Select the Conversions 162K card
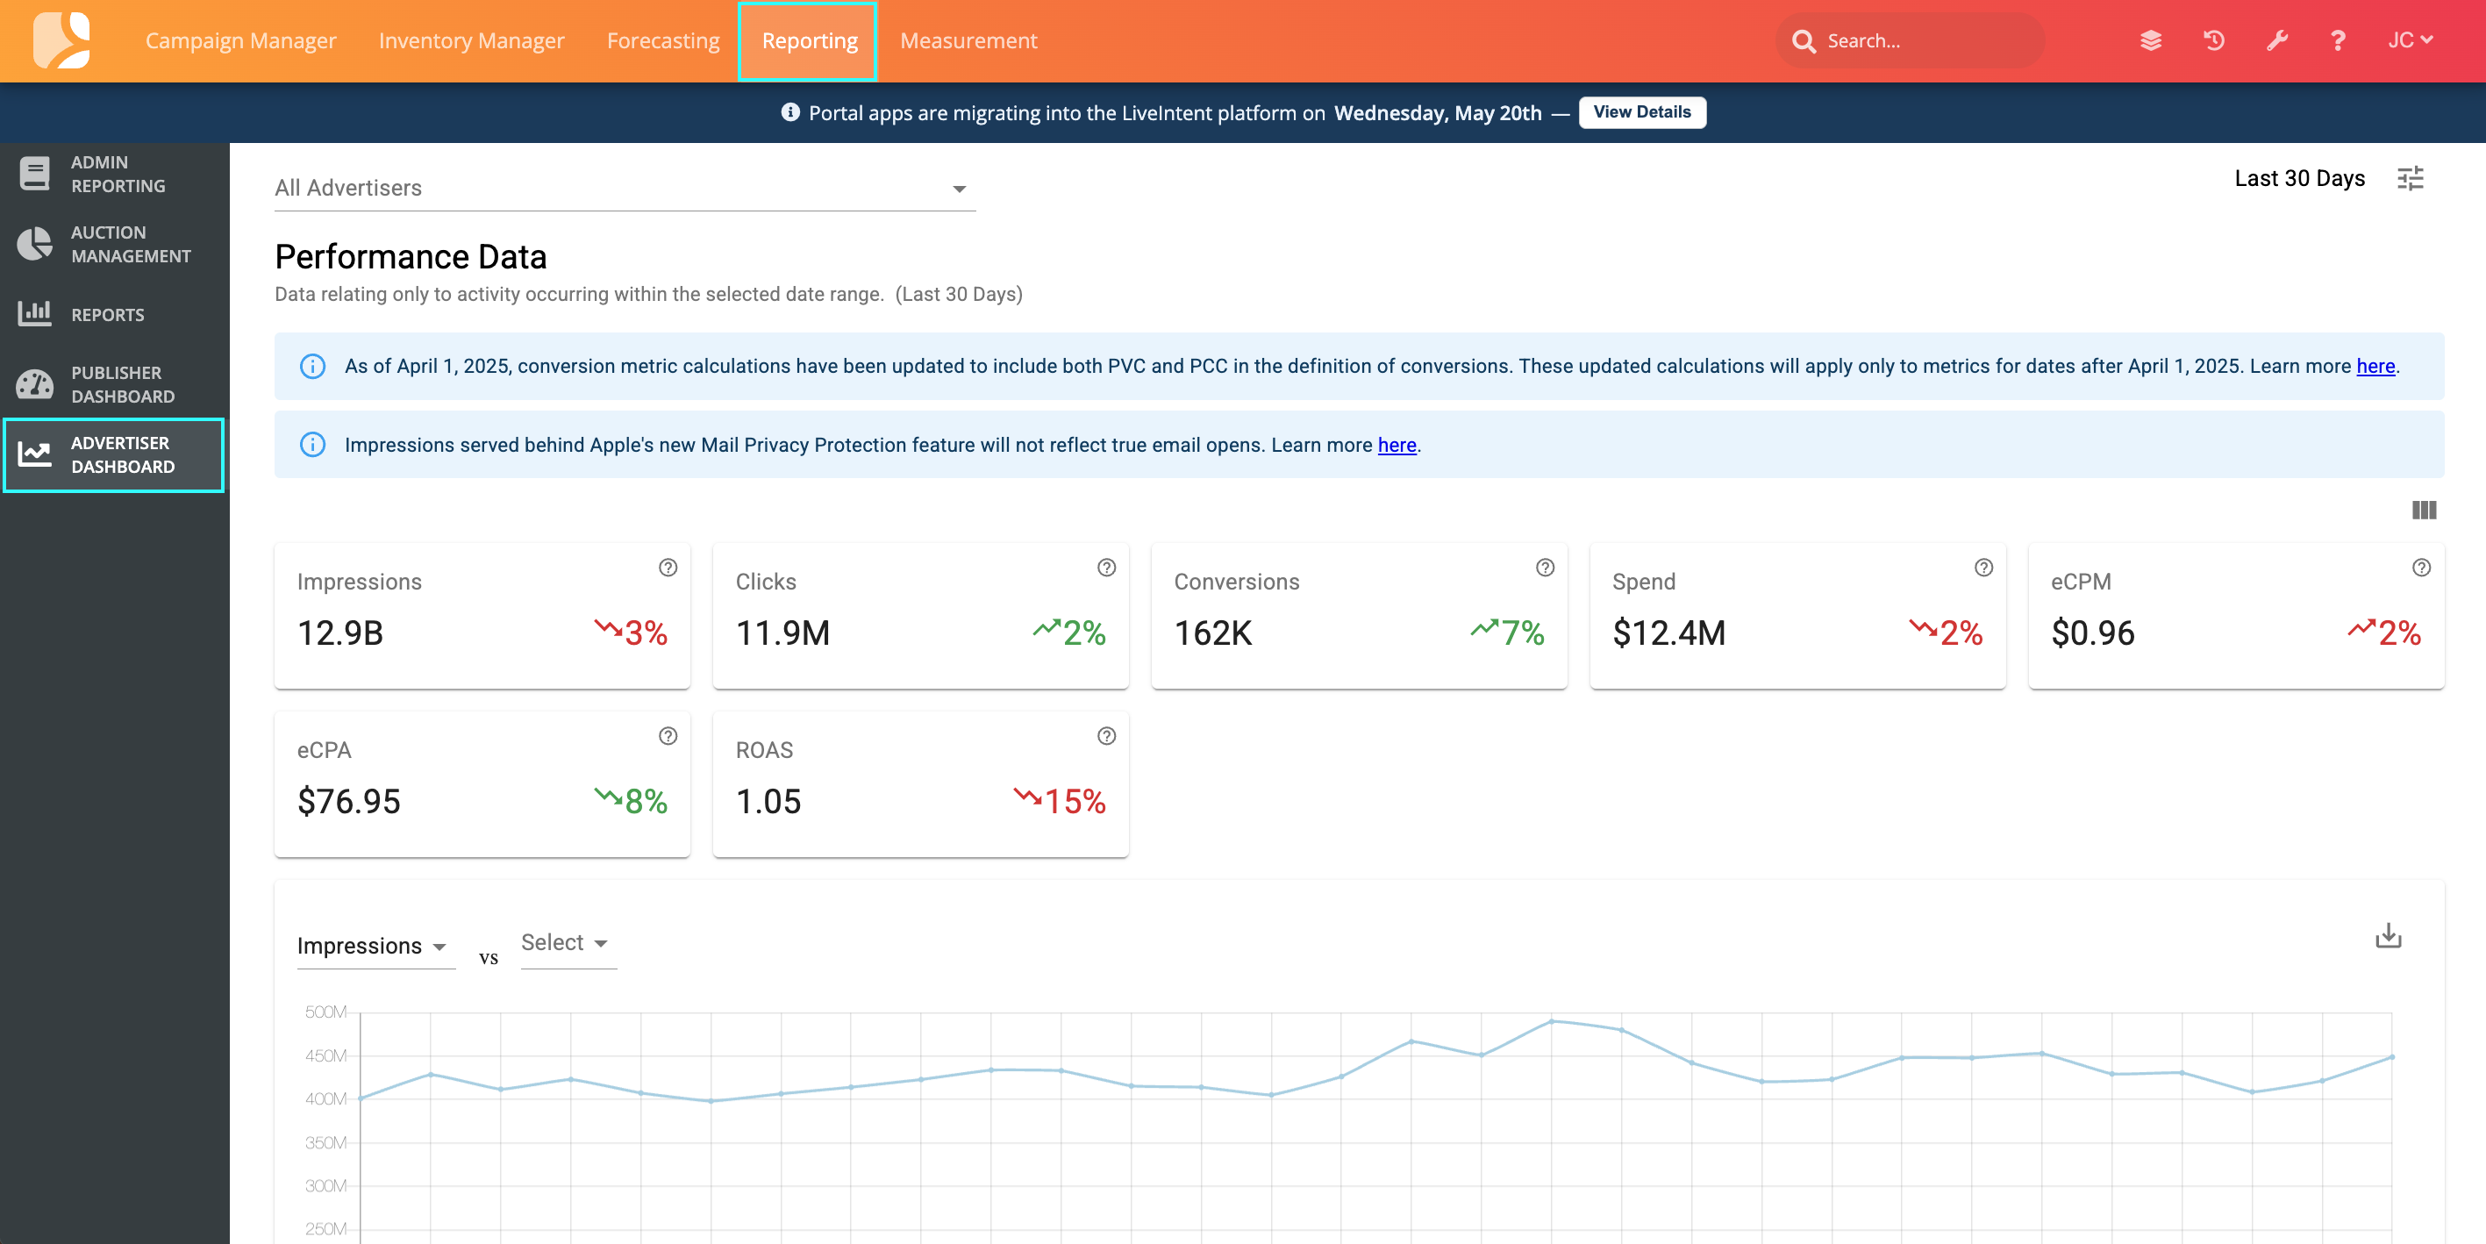Viewport: 2486px width, 1244px height. point(1359,616)
